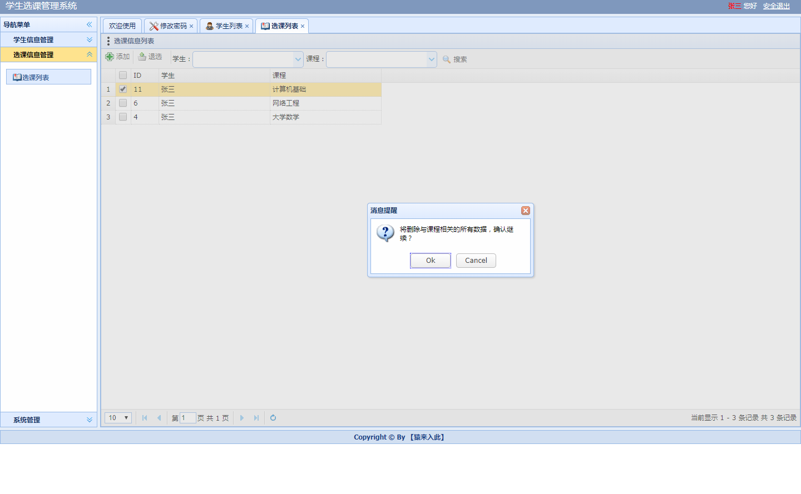Click the 添加 add icon button
Screen dimensions: 801x494
point(117,57)
